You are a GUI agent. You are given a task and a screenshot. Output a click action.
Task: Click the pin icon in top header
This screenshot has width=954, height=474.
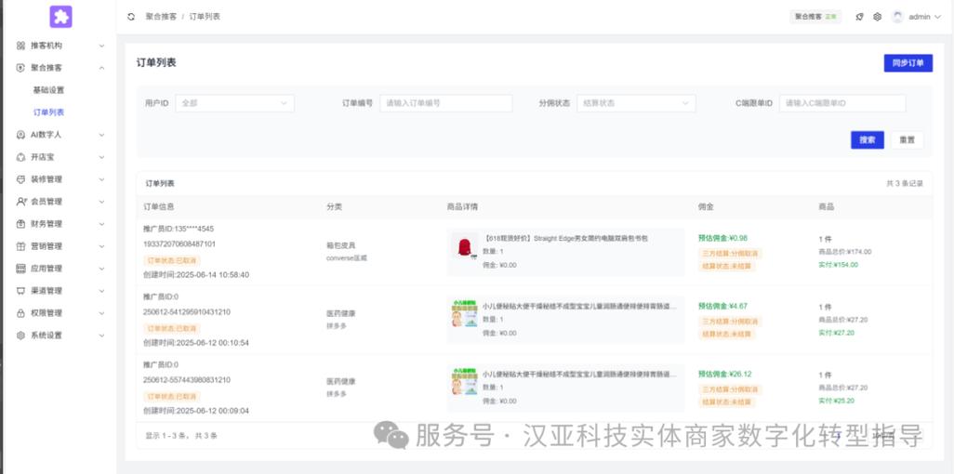click(x=859, y=17)
